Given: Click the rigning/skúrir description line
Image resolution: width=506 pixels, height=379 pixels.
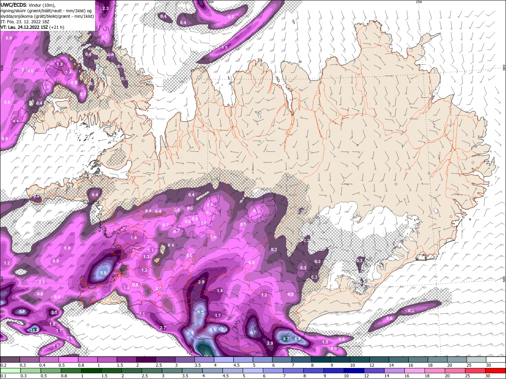Looking at the screenshot, I should tap(46, 11).
